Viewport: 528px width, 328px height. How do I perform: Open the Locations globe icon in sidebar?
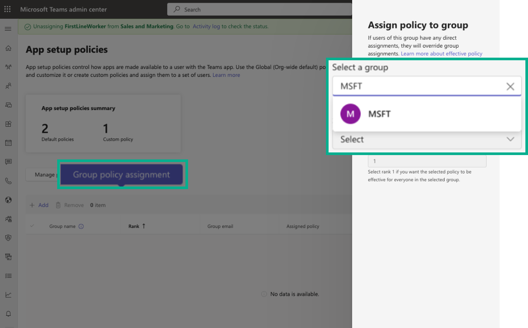[8, 200]
